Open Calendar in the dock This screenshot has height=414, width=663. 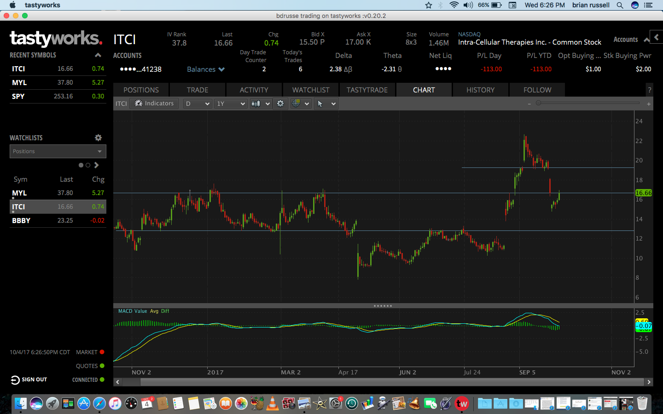pyautogui.click(x=147, y=403)
